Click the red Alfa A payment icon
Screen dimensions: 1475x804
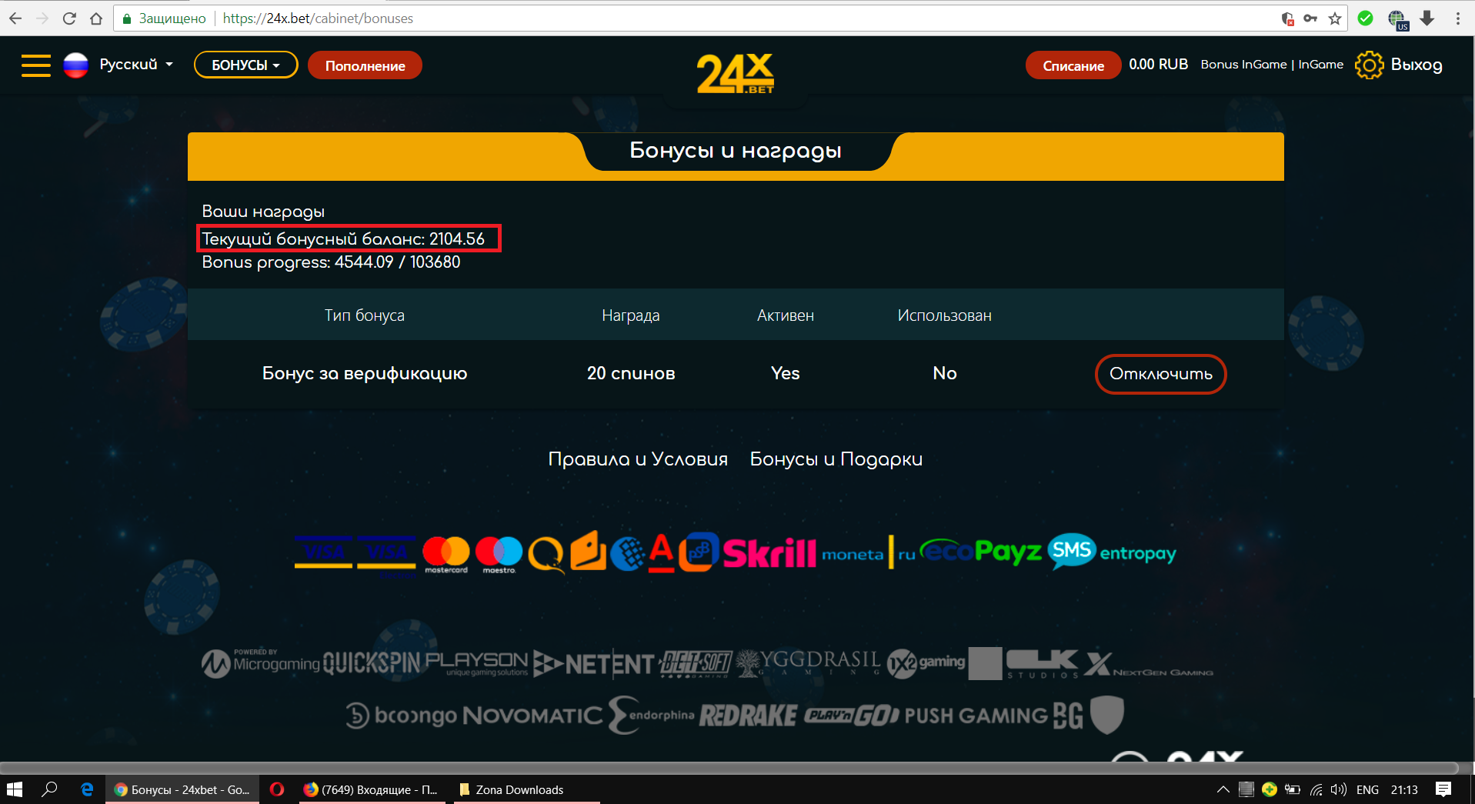pyautogui.click(x=661, y=553)
